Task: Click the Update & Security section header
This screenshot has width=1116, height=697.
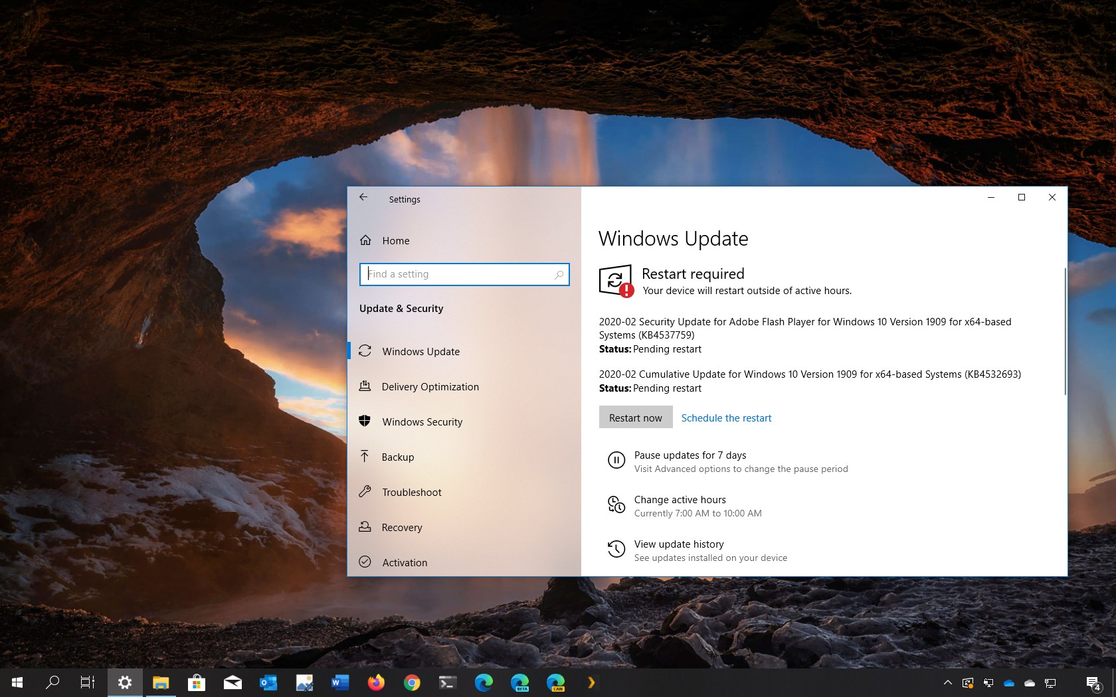Action: click(x=401, y=309)
